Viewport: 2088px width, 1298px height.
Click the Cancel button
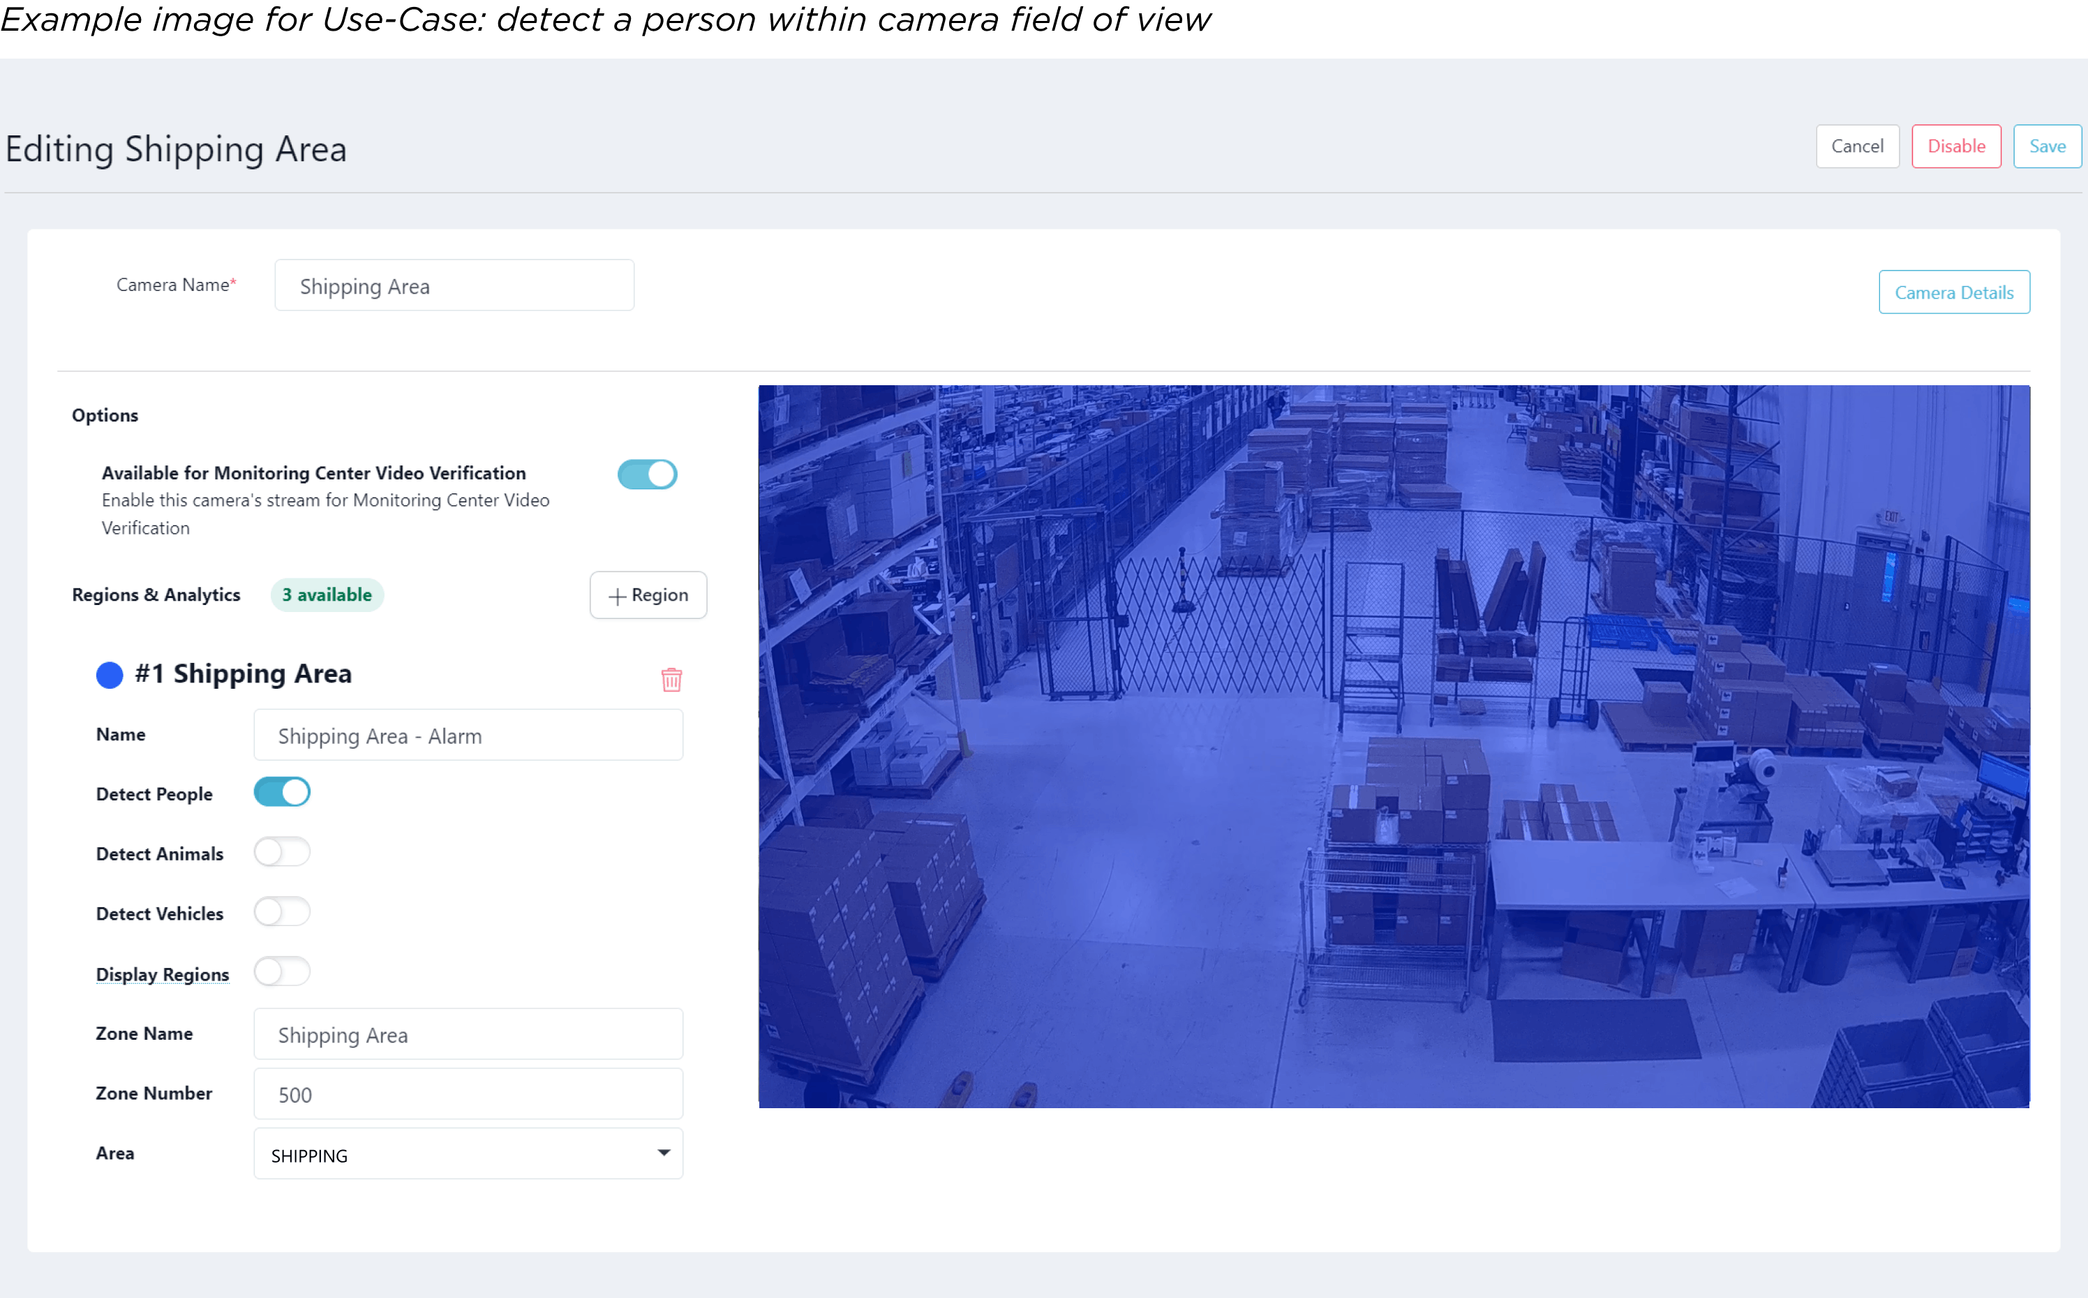click(x=1856, y=146)
